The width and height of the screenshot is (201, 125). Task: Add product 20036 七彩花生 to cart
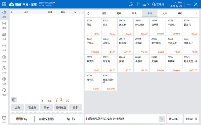(174, 45)
